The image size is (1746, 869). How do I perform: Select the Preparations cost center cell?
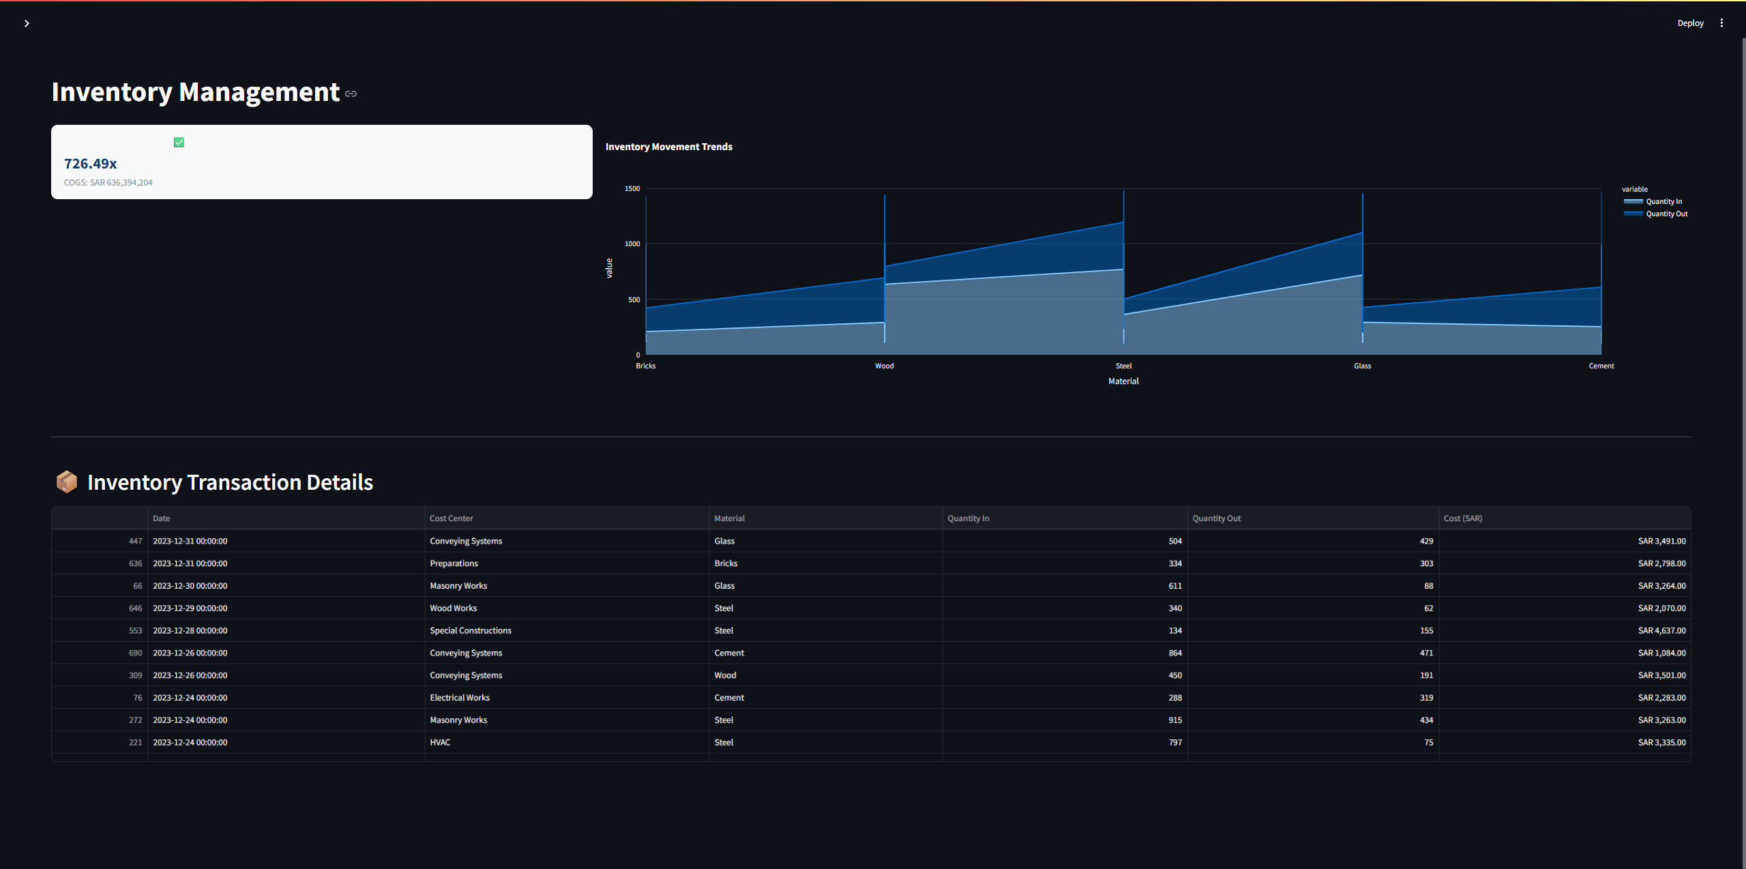pos(567,563)
